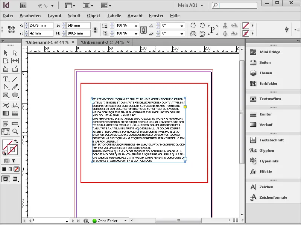This screenshot has height=225, width=301.
Task: Activate the Direct Selection tool
Action: coord(14,52)
